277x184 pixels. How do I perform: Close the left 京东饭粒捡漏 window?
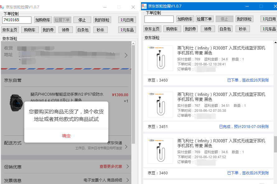tap(133, 7)
